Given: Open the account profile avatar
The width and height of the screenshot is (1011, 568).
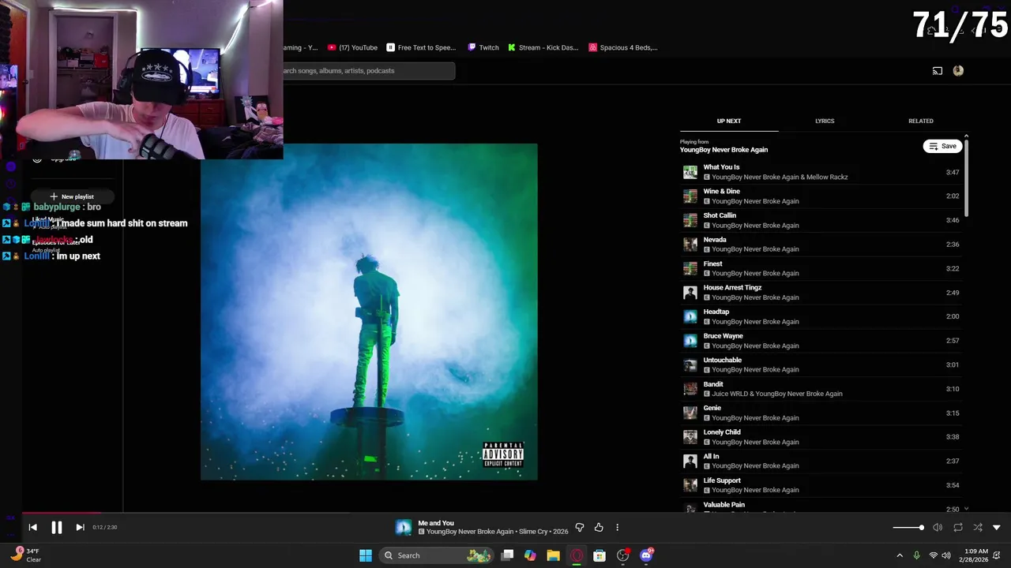Looking at the screenshot, I should tap(958, 71).
